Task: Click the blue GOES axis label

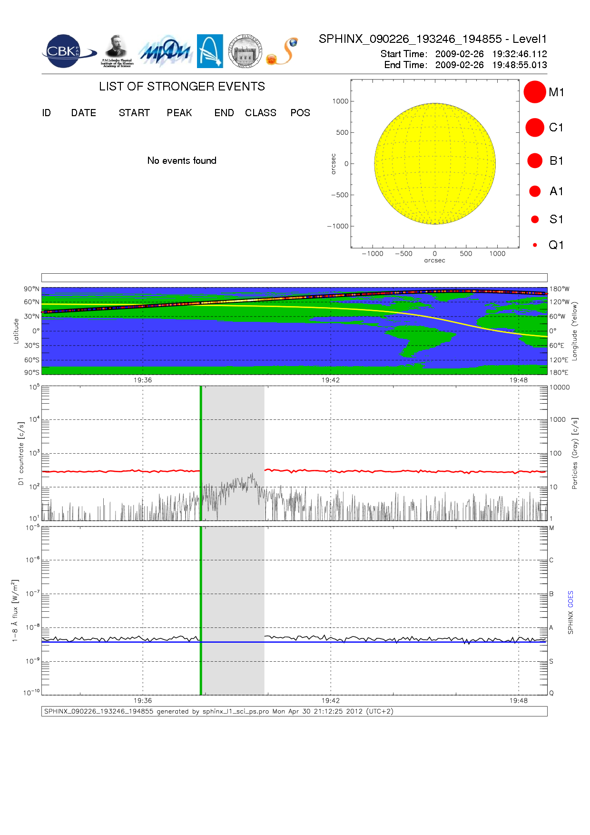Action: click(570, 599)
